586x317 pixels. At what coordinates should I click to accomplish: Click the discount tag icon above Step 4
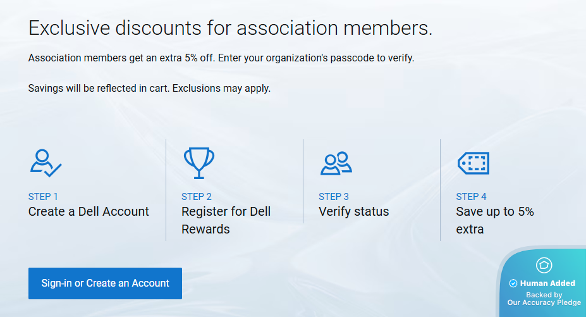(473, 163)
